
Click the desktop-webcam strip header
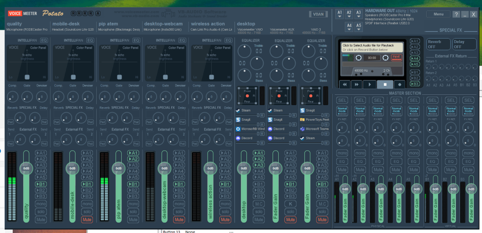tap(163, 24)
